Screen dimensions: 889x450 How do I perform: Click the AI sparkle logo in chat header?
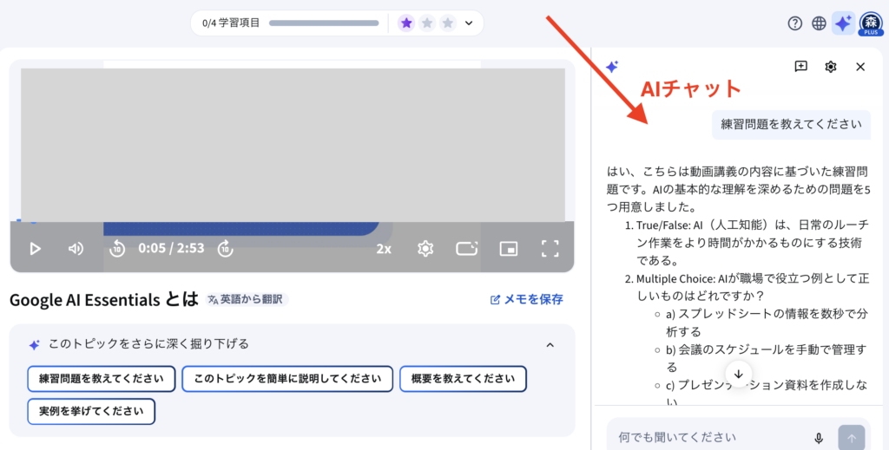tap(612, 67)
